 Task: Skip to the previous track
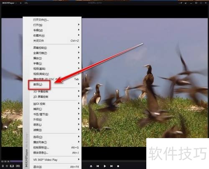pyautogui.click(x=98, y=166)
